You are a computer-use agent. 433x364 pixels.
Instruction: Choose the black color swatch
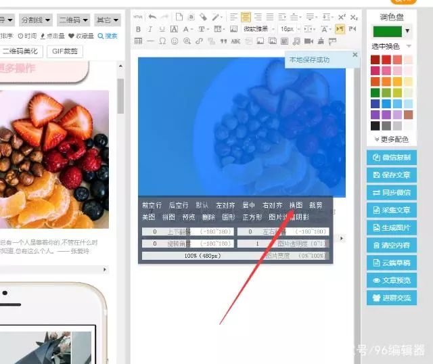coord(375,126)
